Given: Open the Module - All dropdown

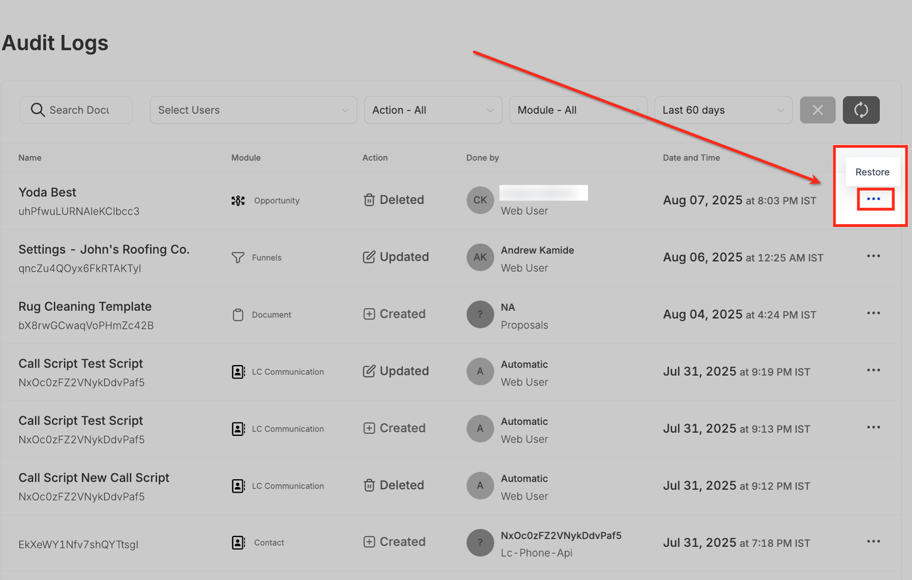Looking at the screenshot, I should 578,110.
